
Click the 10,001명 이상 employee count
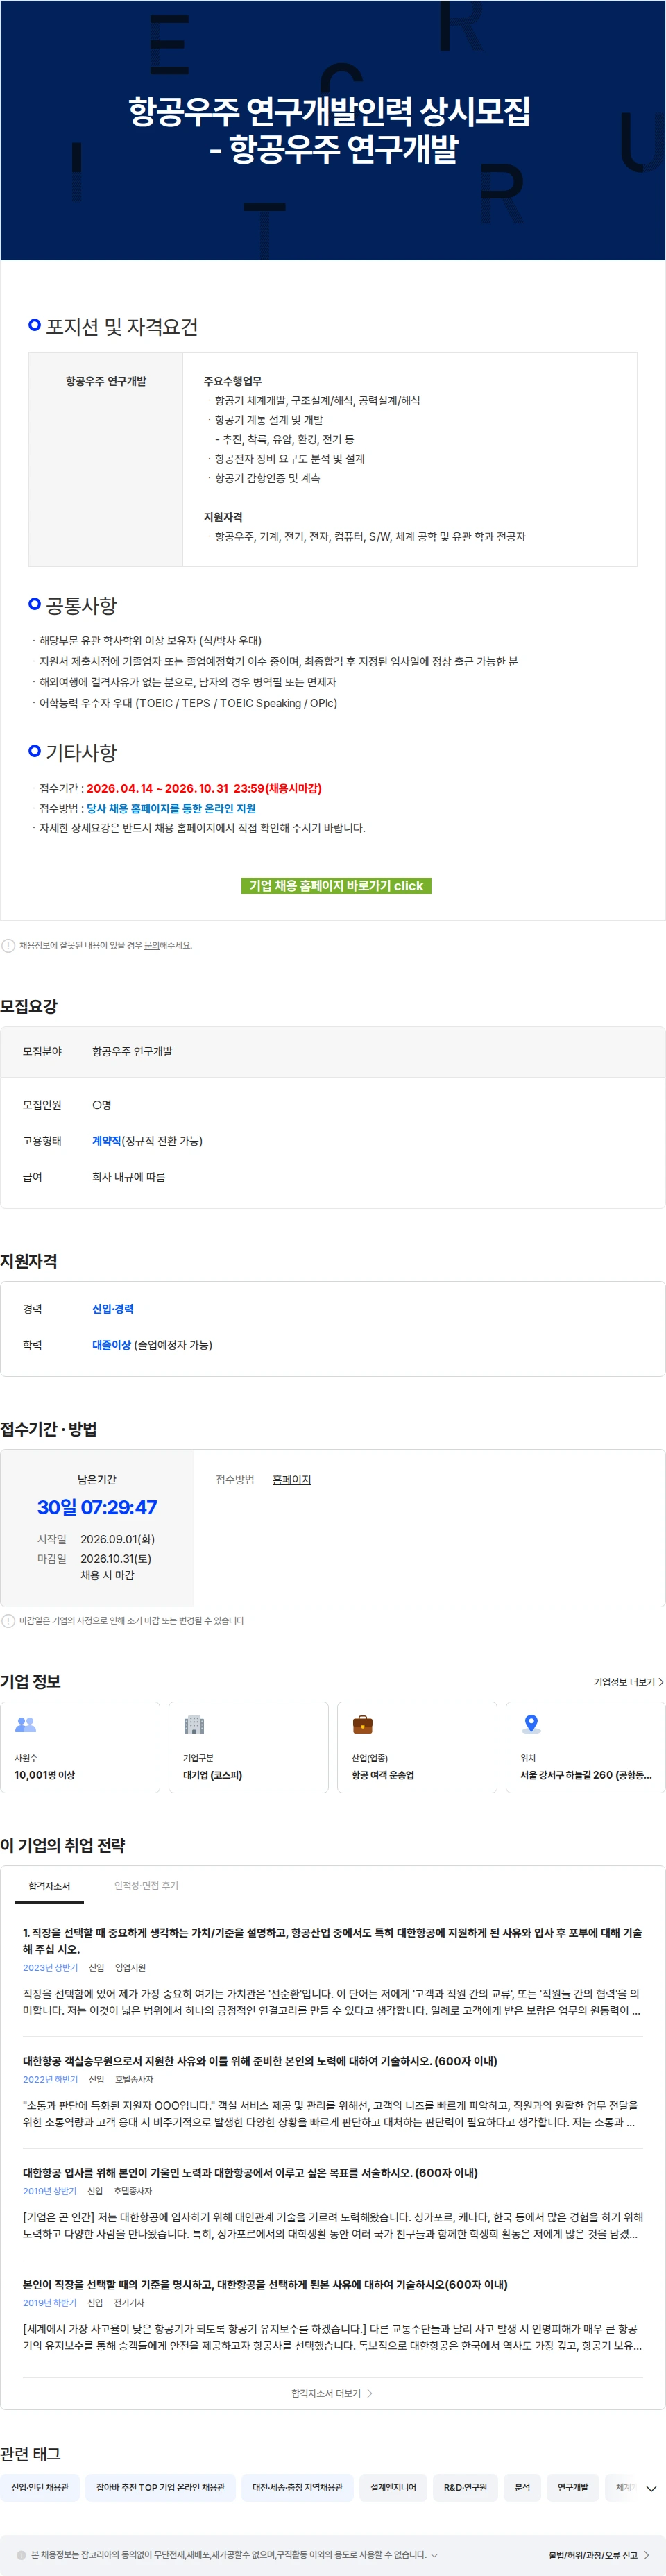pyautogui.click(x=44, y=1774)
